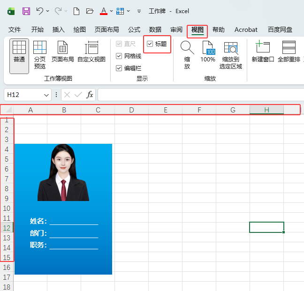Customize Quick Access Toolbar arrow
Viewport: 304px width, 291px height.
pos(139,11)
